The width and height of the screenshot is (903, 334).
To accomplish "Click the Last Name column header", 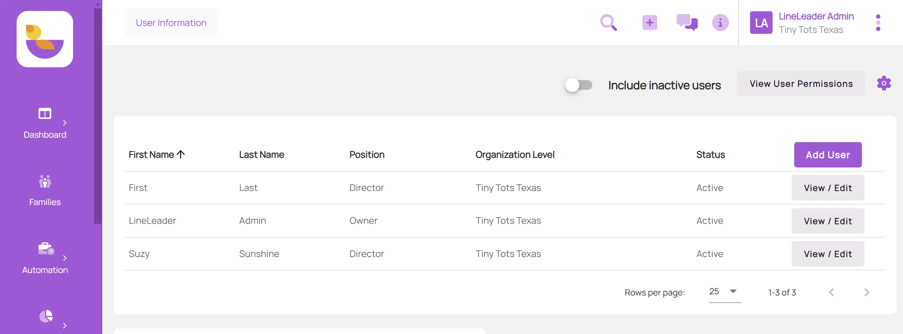I will [261, 154].
